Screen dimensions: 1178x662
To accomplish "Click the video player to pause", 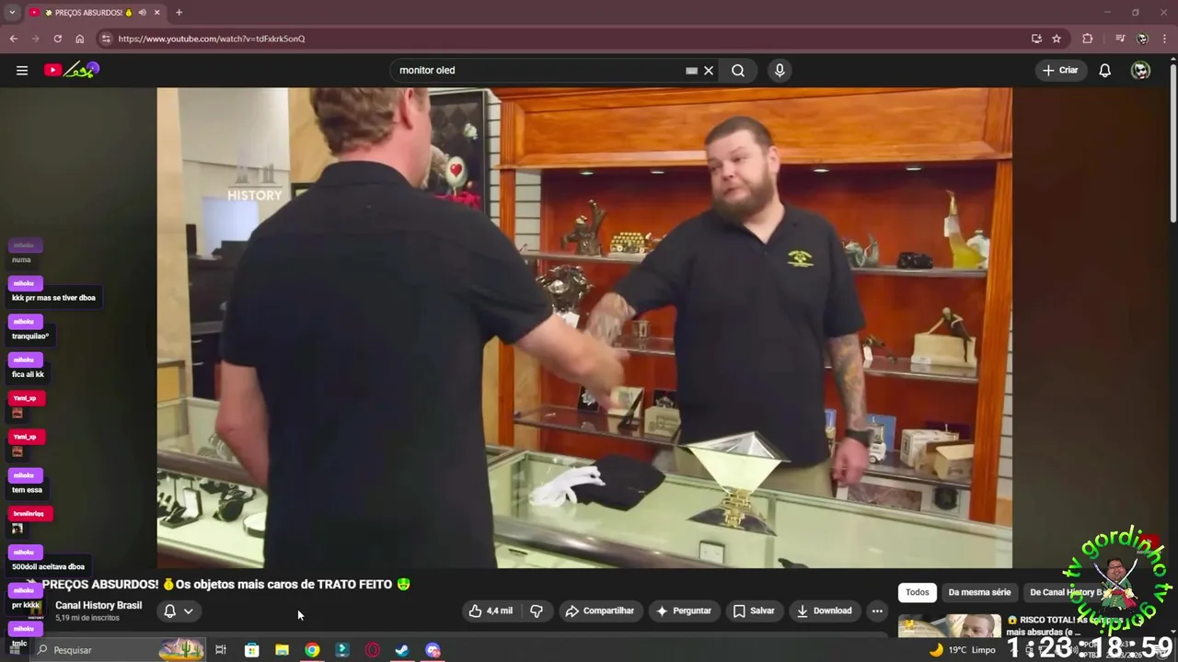I will [x=584, y=327].
